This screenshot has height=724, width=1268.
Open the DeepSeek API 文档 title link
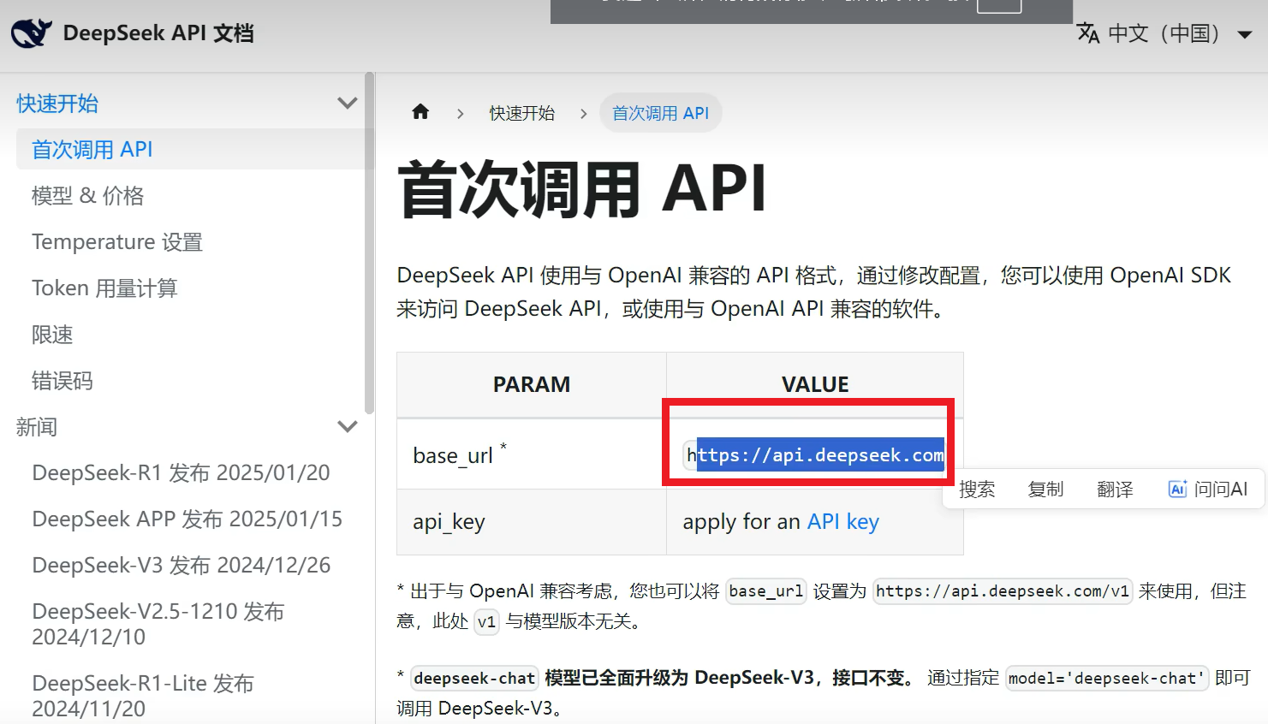(x=158, y=33)
